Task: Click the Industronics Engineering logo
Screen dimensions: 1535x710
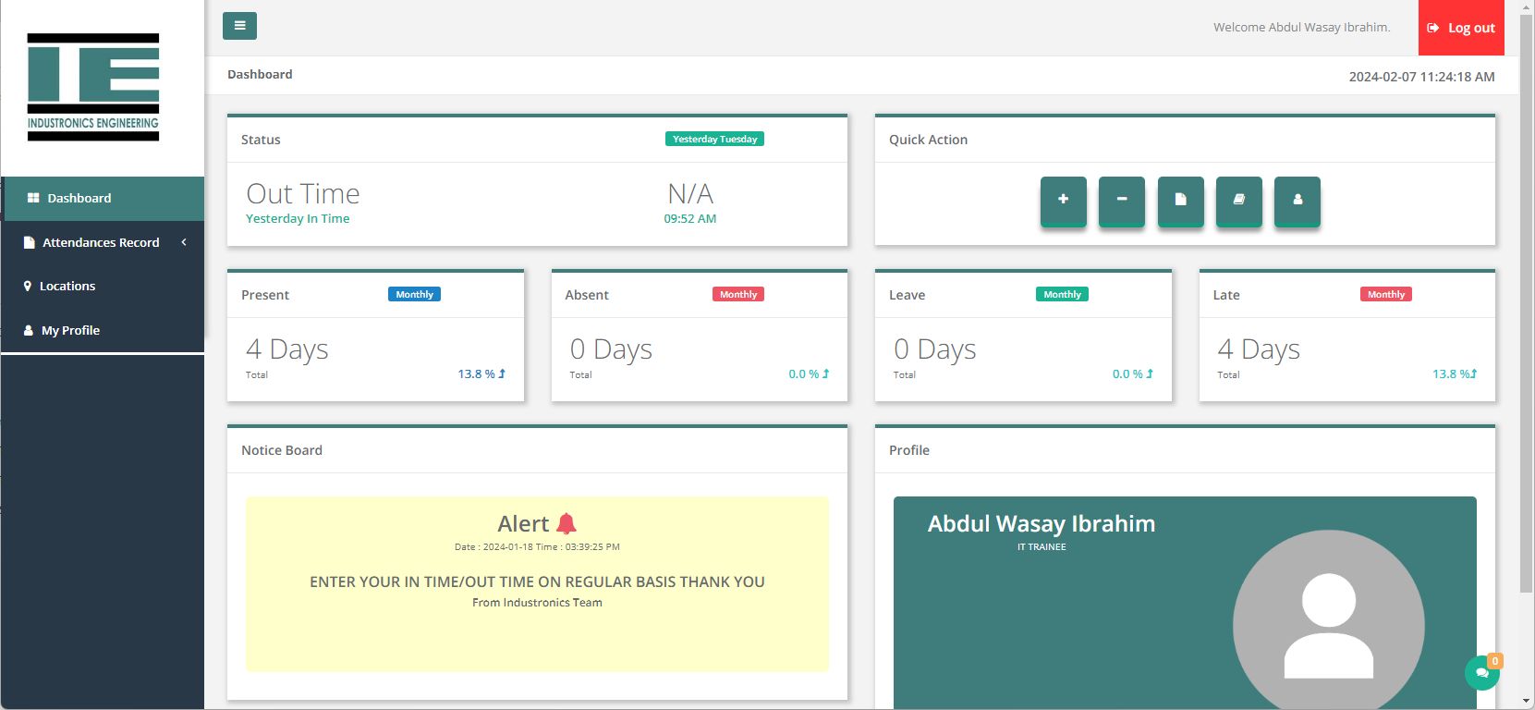Action: click(93, 87)
